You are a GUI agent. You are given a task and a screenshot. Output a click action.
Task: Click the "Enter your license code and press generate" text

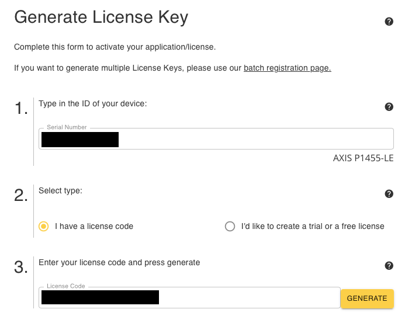(119, 262)
